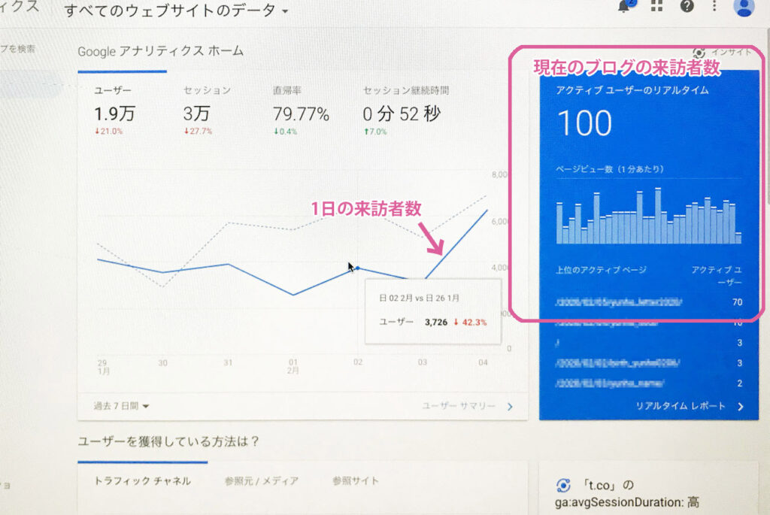The height and width of the screenshot is (515, 770).
Task: Click the 3万 sessions value
Action: click(196, 114)
